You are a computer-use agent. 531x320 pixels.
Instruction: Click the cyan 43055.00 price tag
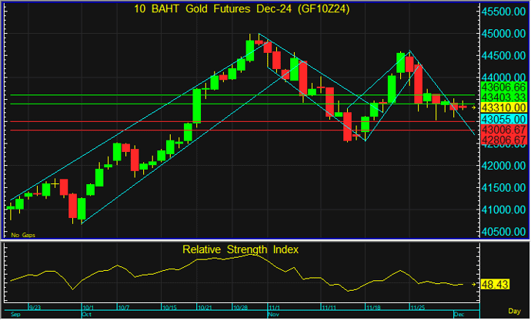(x=503, y=120)
